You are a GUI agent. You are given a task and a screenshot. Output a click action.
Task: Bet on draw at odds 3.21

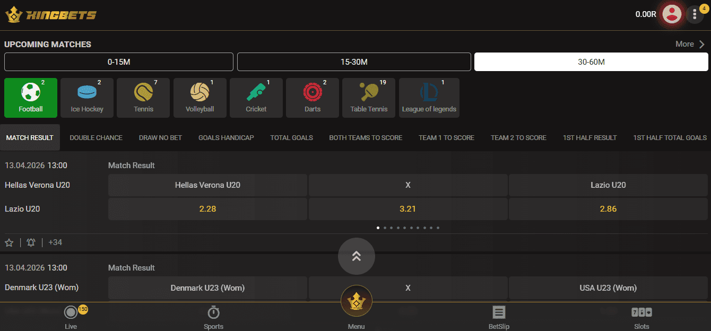point(407,209)
